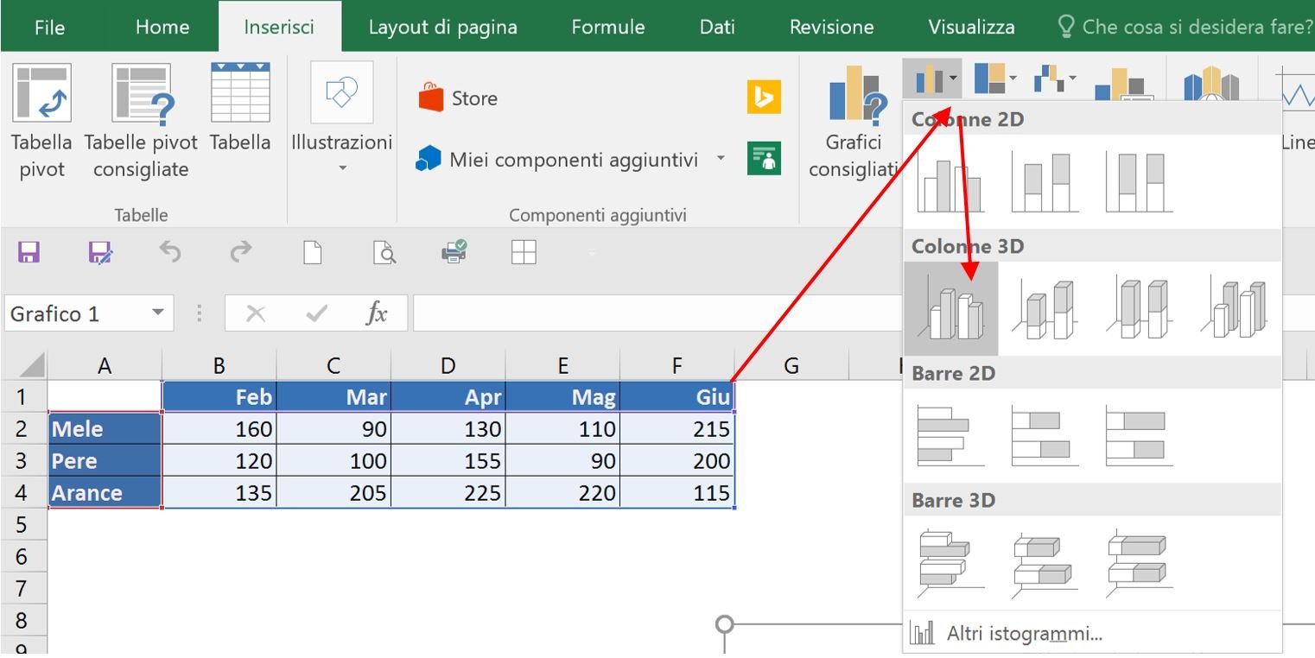The image size is (1315, 658).
Task: Select 2D 100% stacked bar chart
Action: 1139,434
